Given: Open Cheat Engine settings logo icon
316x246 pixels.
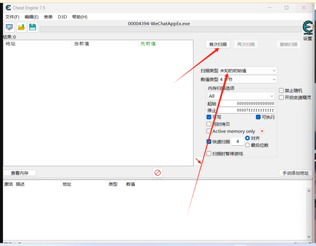Looking at the screenshot, I should (308, 28).
